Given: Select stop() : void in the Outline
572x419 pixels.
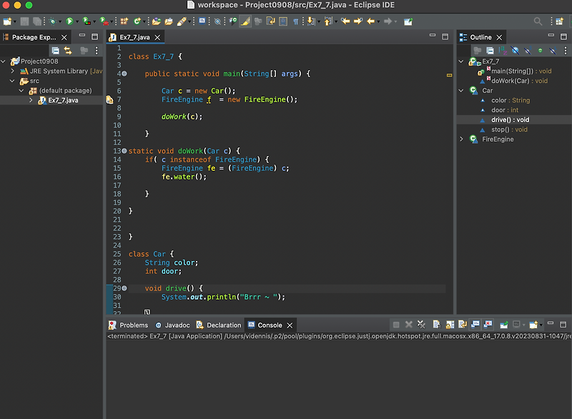Looking at the screenshot, I should coord(509,129).
